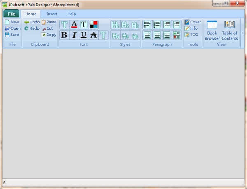Center align the paragraph

(x=157, y=35)
